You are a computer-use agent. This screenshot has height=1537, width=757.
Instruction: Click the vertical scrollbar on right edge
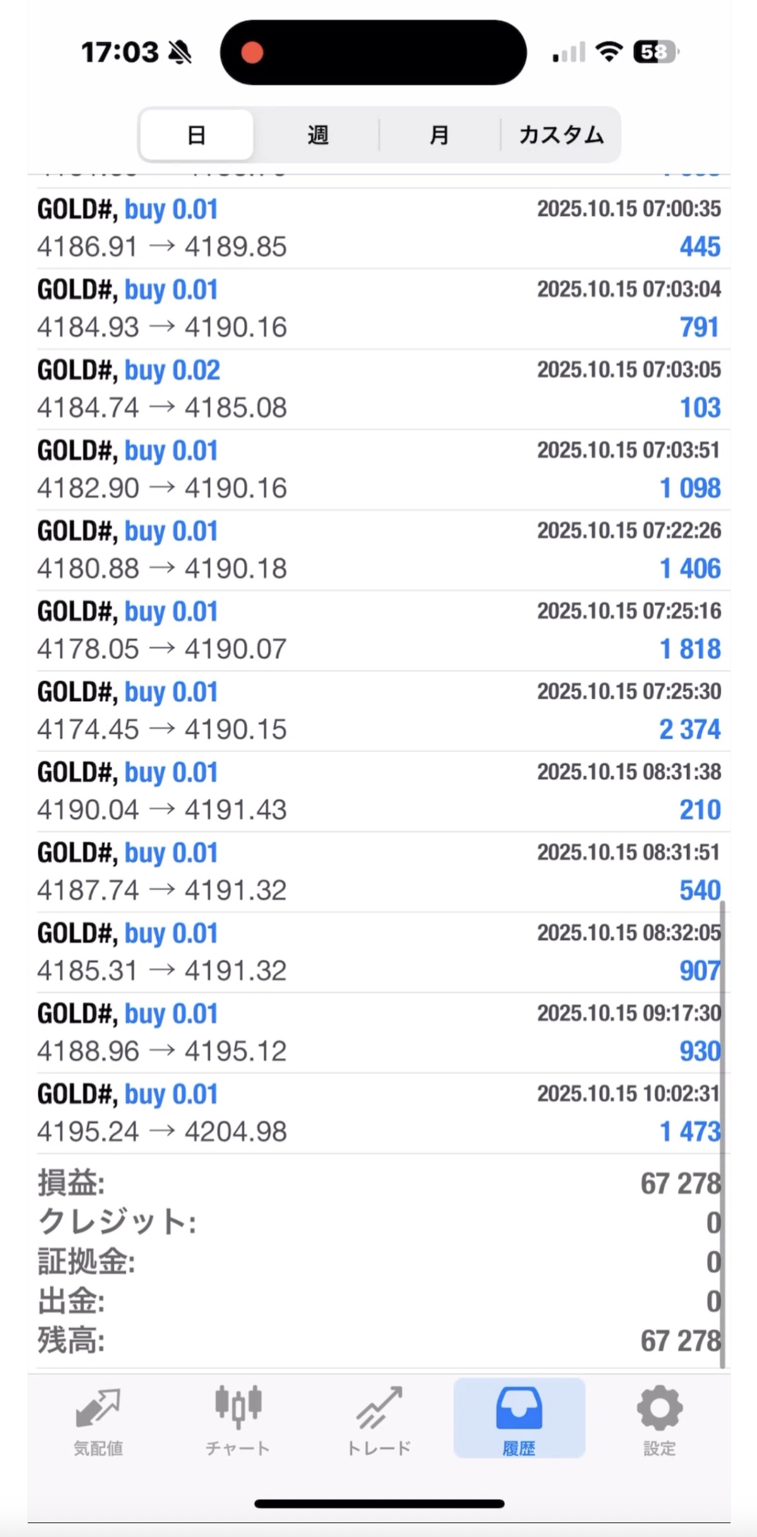(723, 1136)
